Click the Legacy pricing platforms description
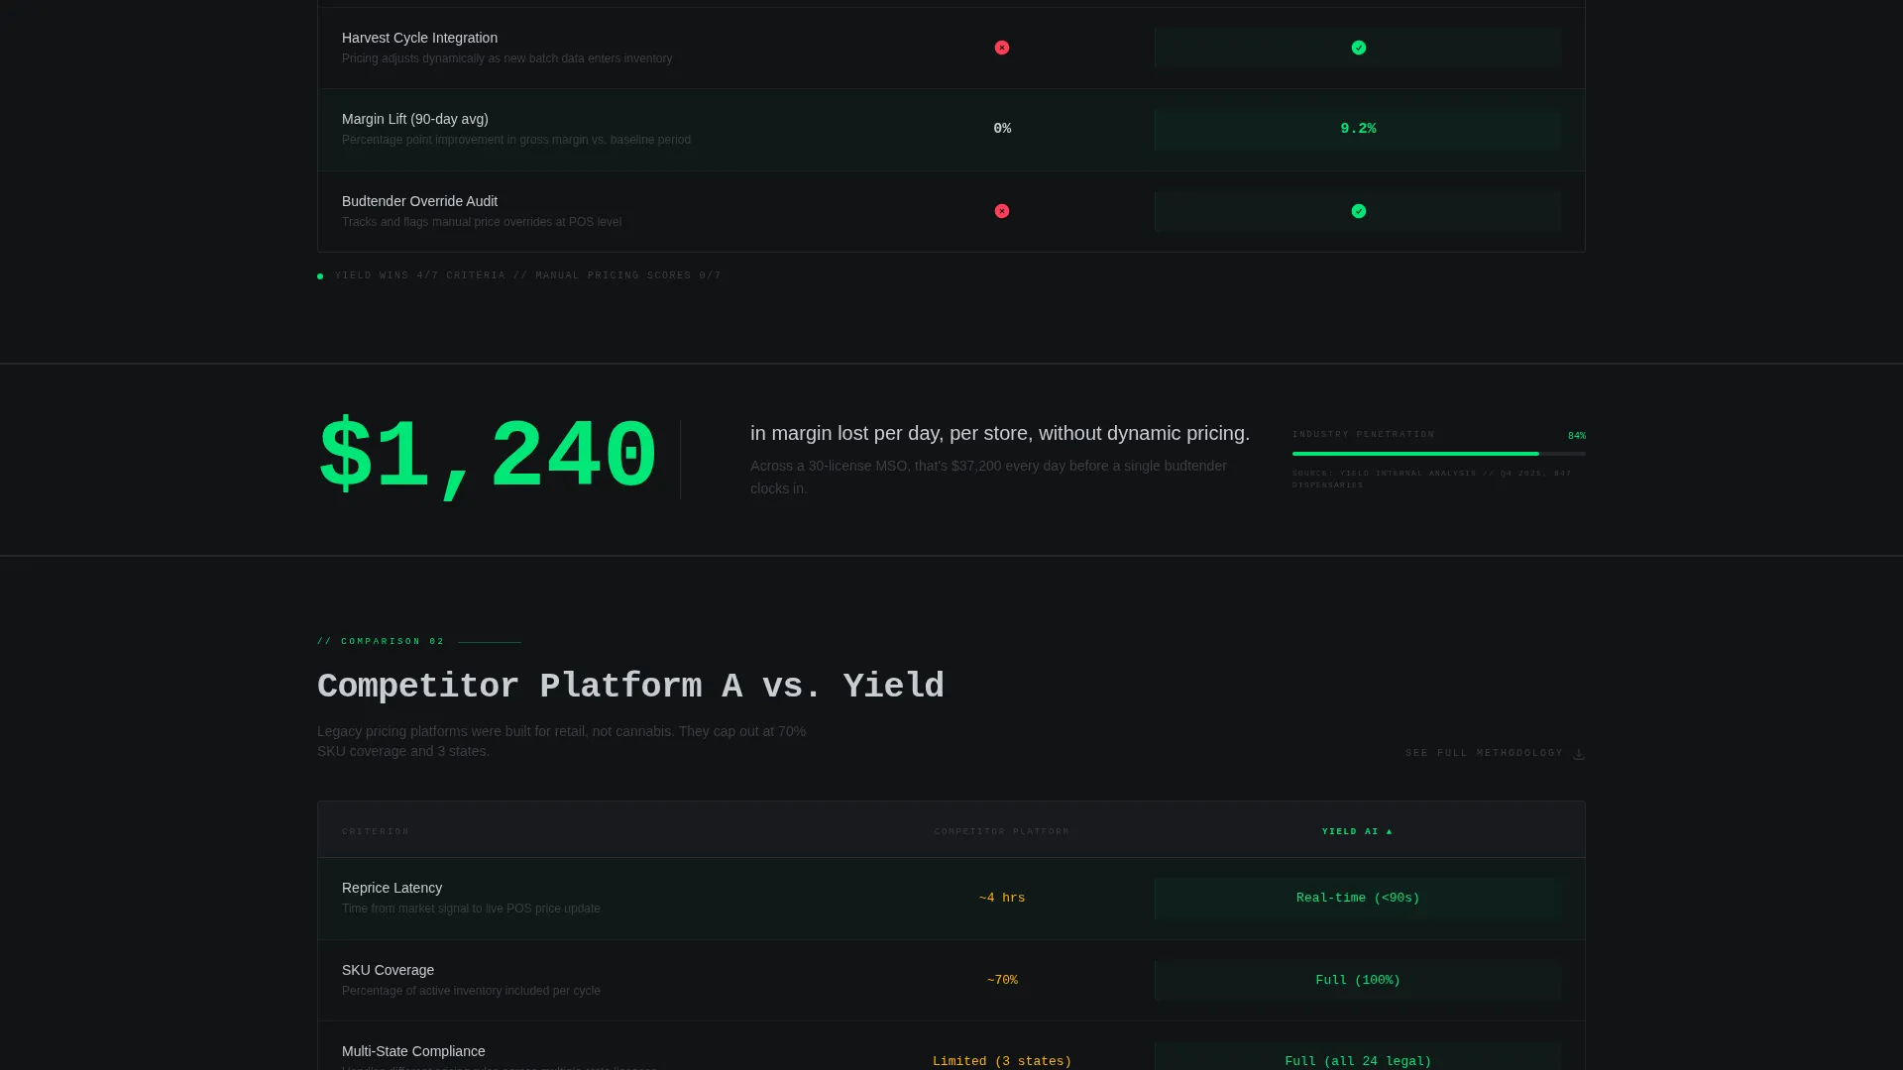 [x=561, y=741]
